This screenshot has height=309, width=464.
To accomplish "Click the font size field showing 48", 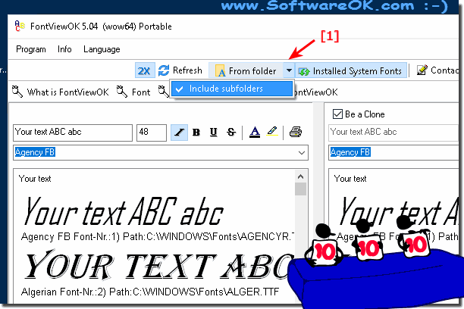I will (151, 133).
